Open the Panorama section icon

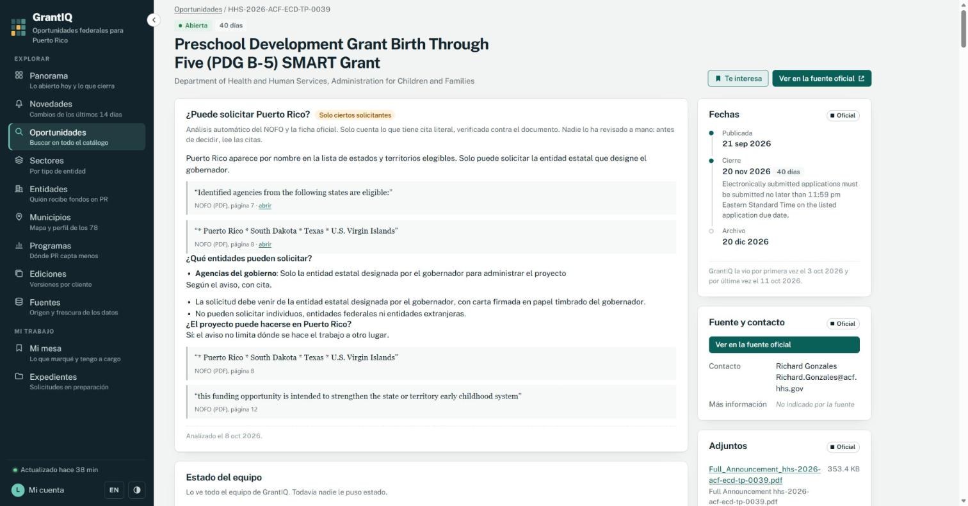[19, 76]
